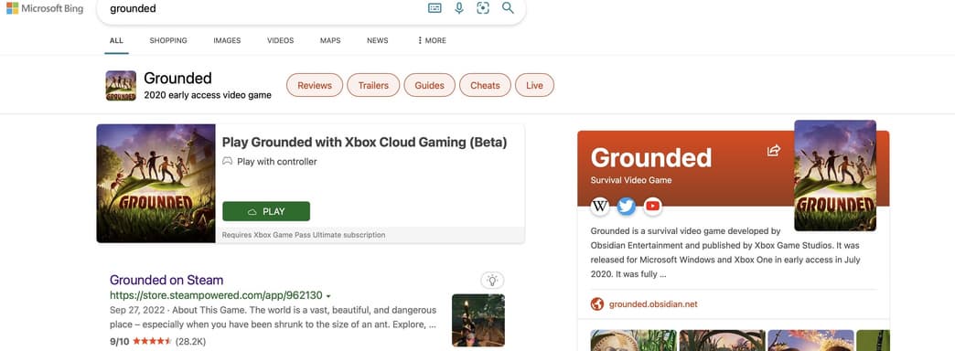Click 'Requires Xbox Game Pass Ultimate subscription' note

tap(304, 235)
